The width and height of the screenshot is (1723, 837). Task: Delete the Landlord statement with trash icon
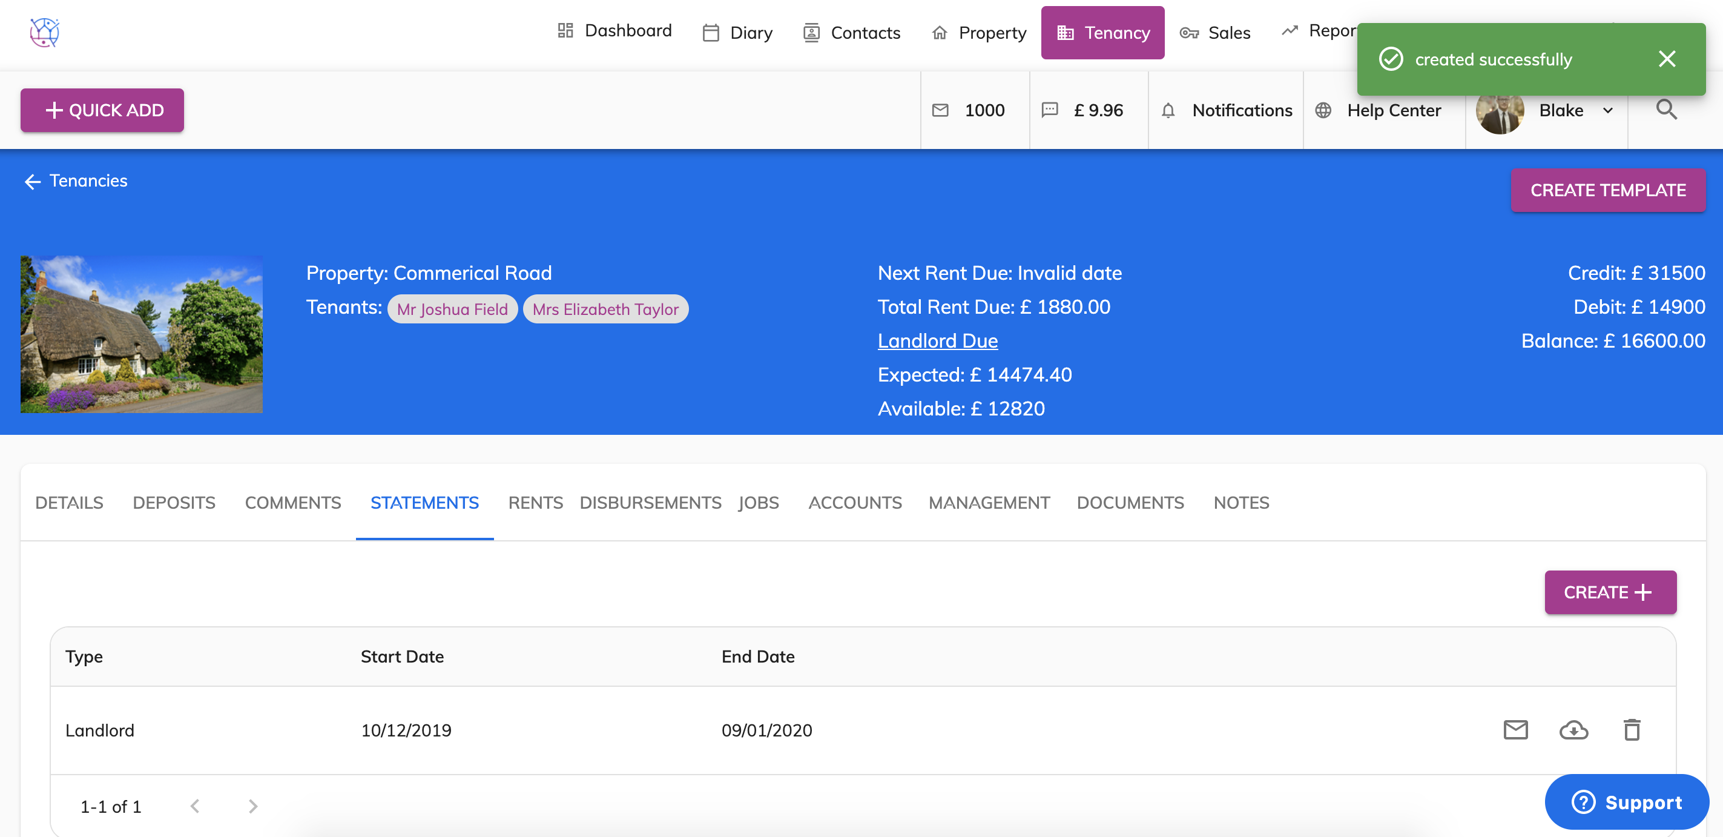pos(1632,729)
